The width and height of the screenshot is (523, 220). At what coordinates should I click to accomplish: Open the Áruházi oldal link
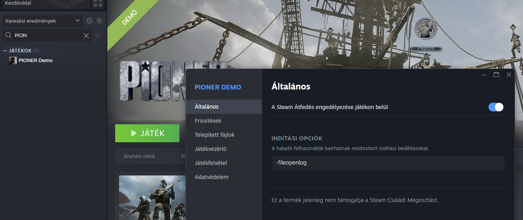tap(139, 156)
